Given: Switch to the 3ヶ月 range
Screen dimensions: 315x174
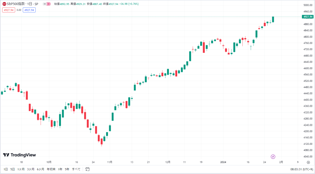Looking at the screenshot, I should 31,169.
